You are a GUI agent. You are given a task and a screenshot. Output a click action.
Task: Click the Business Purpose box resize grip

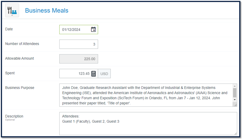235,105
